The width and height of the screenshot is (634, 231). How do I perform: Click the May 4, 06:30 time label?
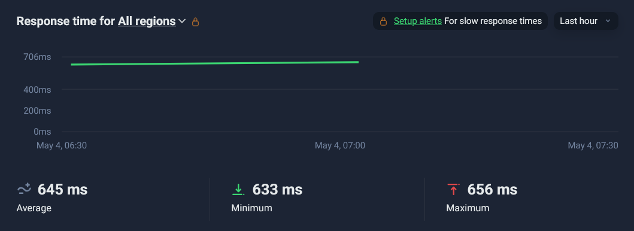(x=62, y=145)
